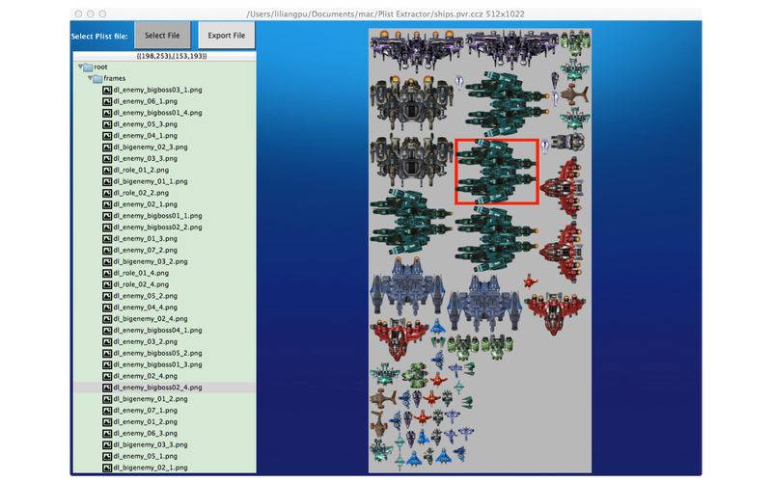Click image icon of dl_role_01_2.png
The height and width of the screenshot is (482, 772).
[x=107, y=171]
